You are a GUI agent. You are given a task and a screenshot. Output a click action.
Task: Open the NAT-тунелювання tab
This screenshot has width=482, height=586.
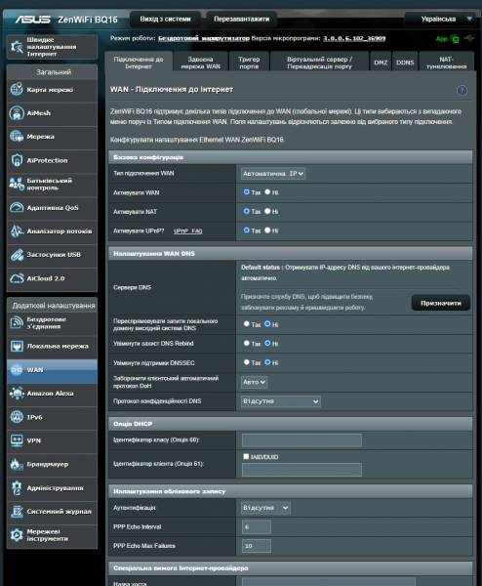[447, 63]
